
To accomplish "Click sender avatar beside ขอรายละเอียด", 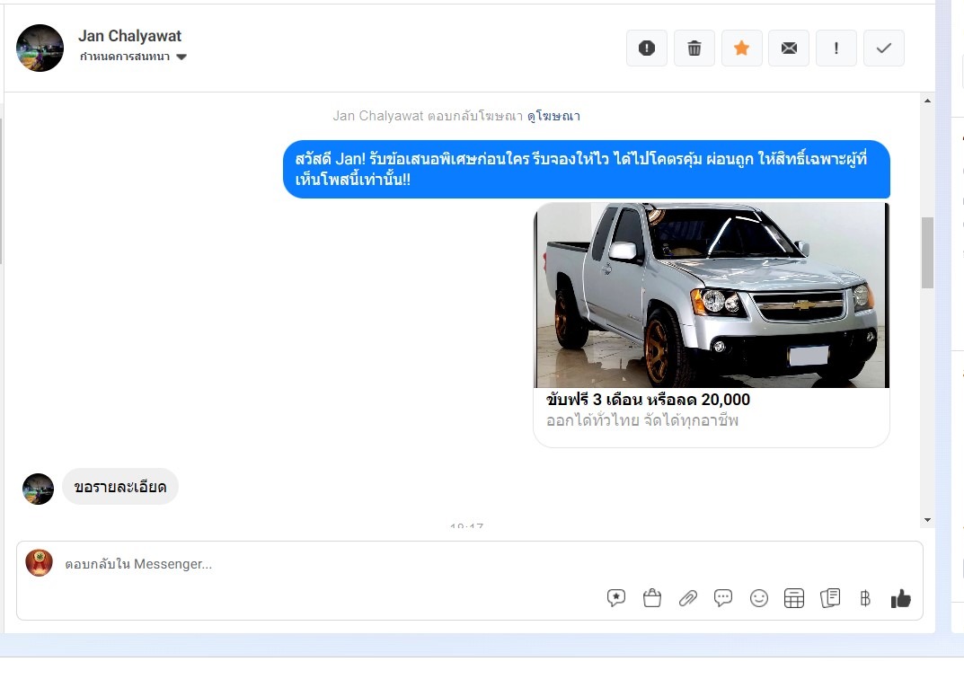I will pyautogui.click(x=38, y=489).
